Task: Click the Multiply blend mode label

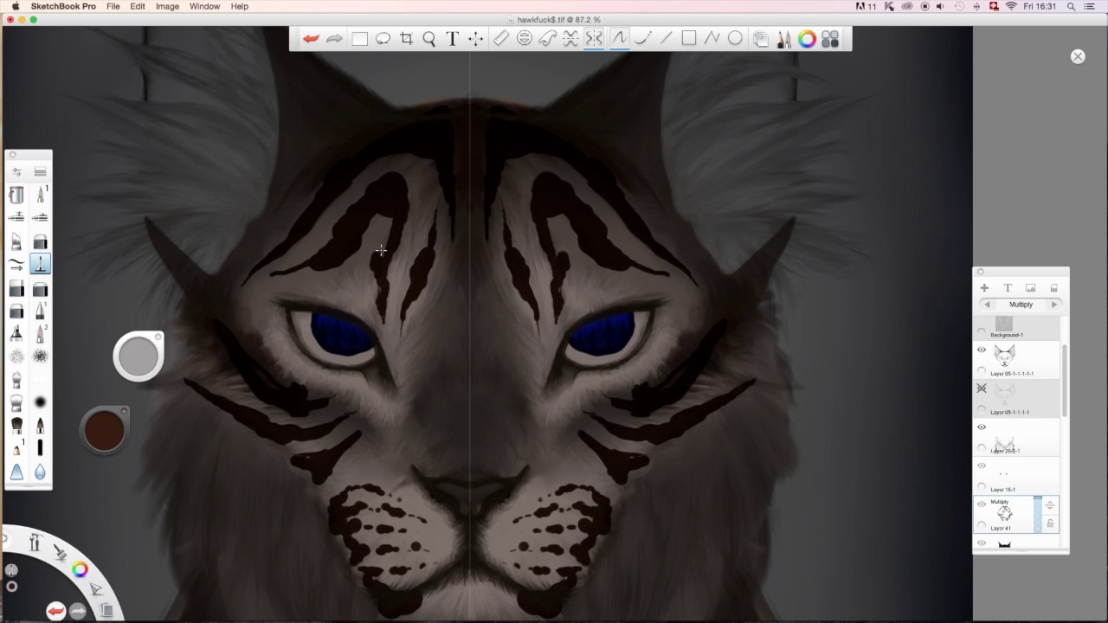Action: [x=1021, y=305]
